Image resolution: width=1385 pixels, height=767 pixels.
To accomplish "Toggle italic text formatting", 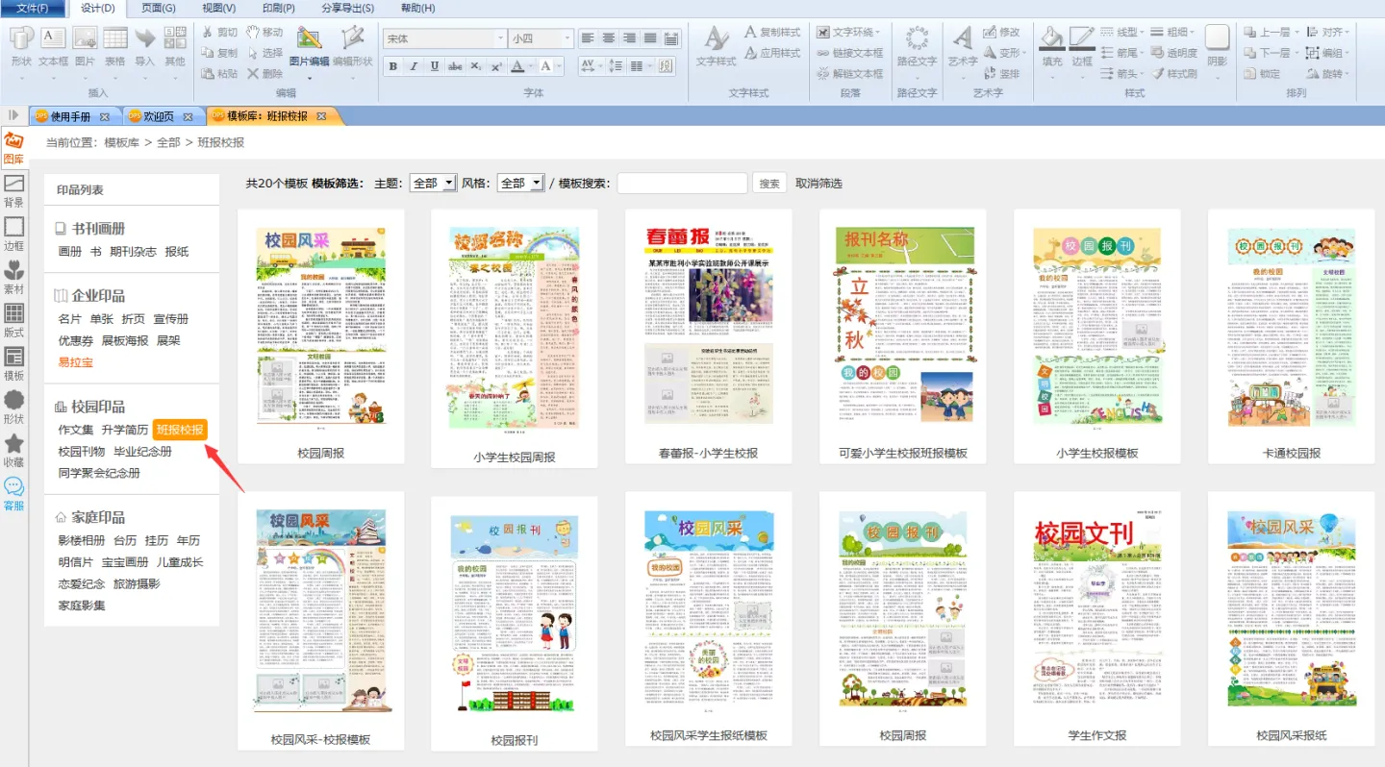I will (414, 66).
